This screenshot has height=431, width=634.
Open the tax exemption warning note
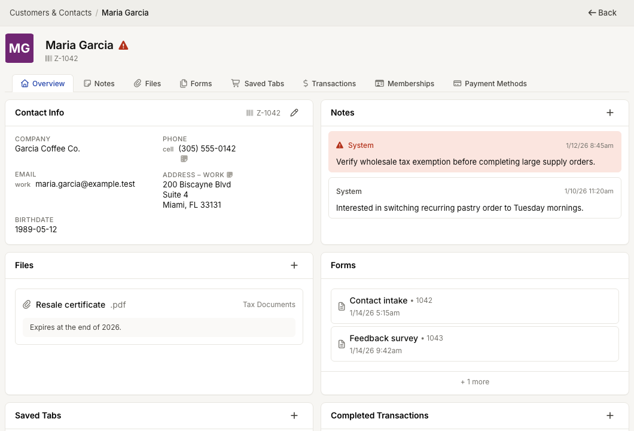[475, 152]
